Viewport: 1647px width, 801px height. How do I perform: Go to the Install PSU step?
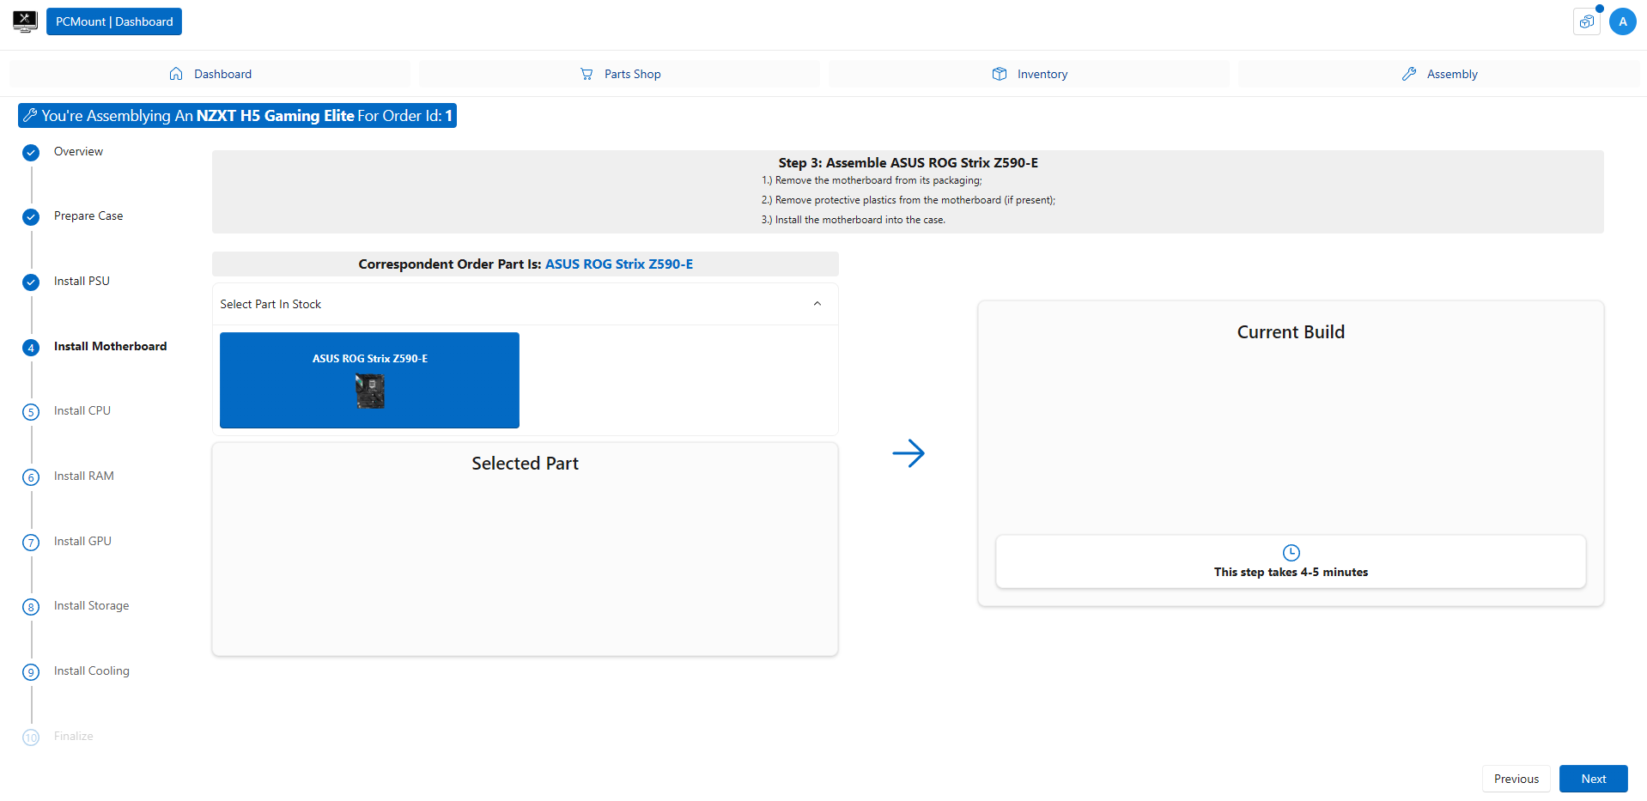pos(82,282)
